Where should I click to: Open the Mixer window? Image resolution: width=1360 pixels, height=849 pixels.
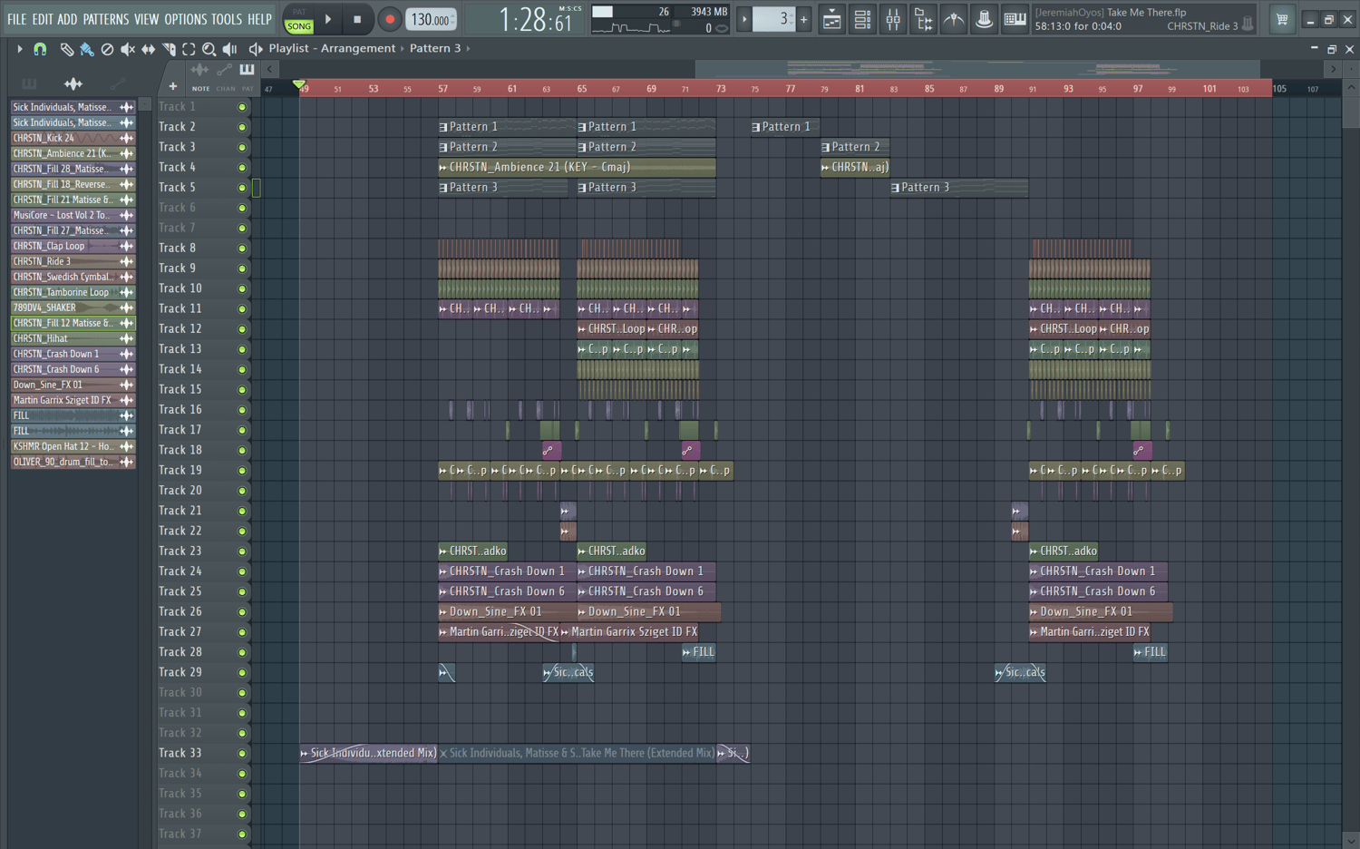point(893,19)
